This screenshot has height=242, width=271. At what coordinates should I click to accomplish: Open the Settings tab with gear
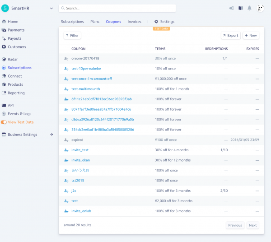[164, 22]
